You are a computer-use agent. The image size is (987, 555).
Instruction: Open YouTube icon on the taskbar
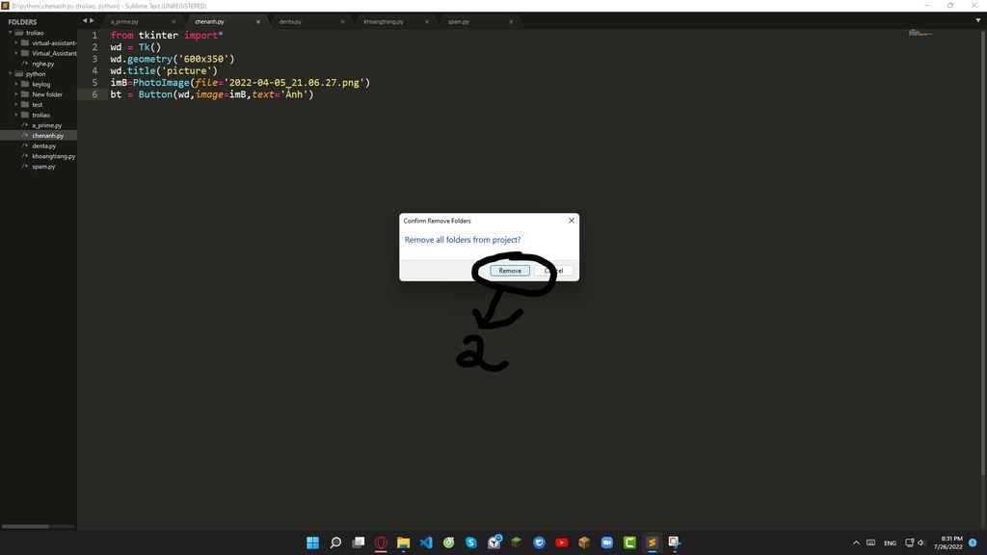tap(562, 542)
